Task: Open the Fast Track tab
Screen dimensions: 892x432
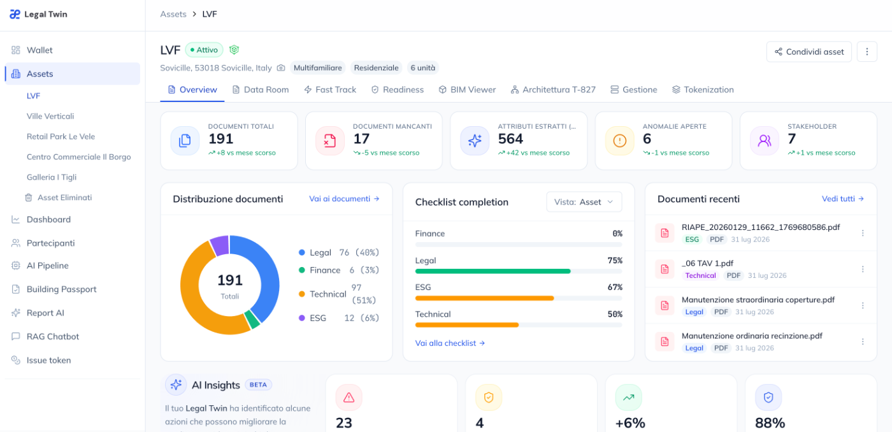Action: pyautogui.click(x=330, y=90)
